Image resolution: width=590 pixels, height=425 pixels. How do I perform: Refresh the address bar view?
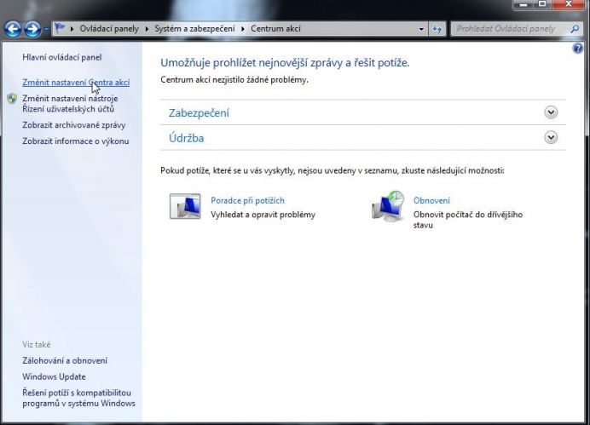[437, 29]
